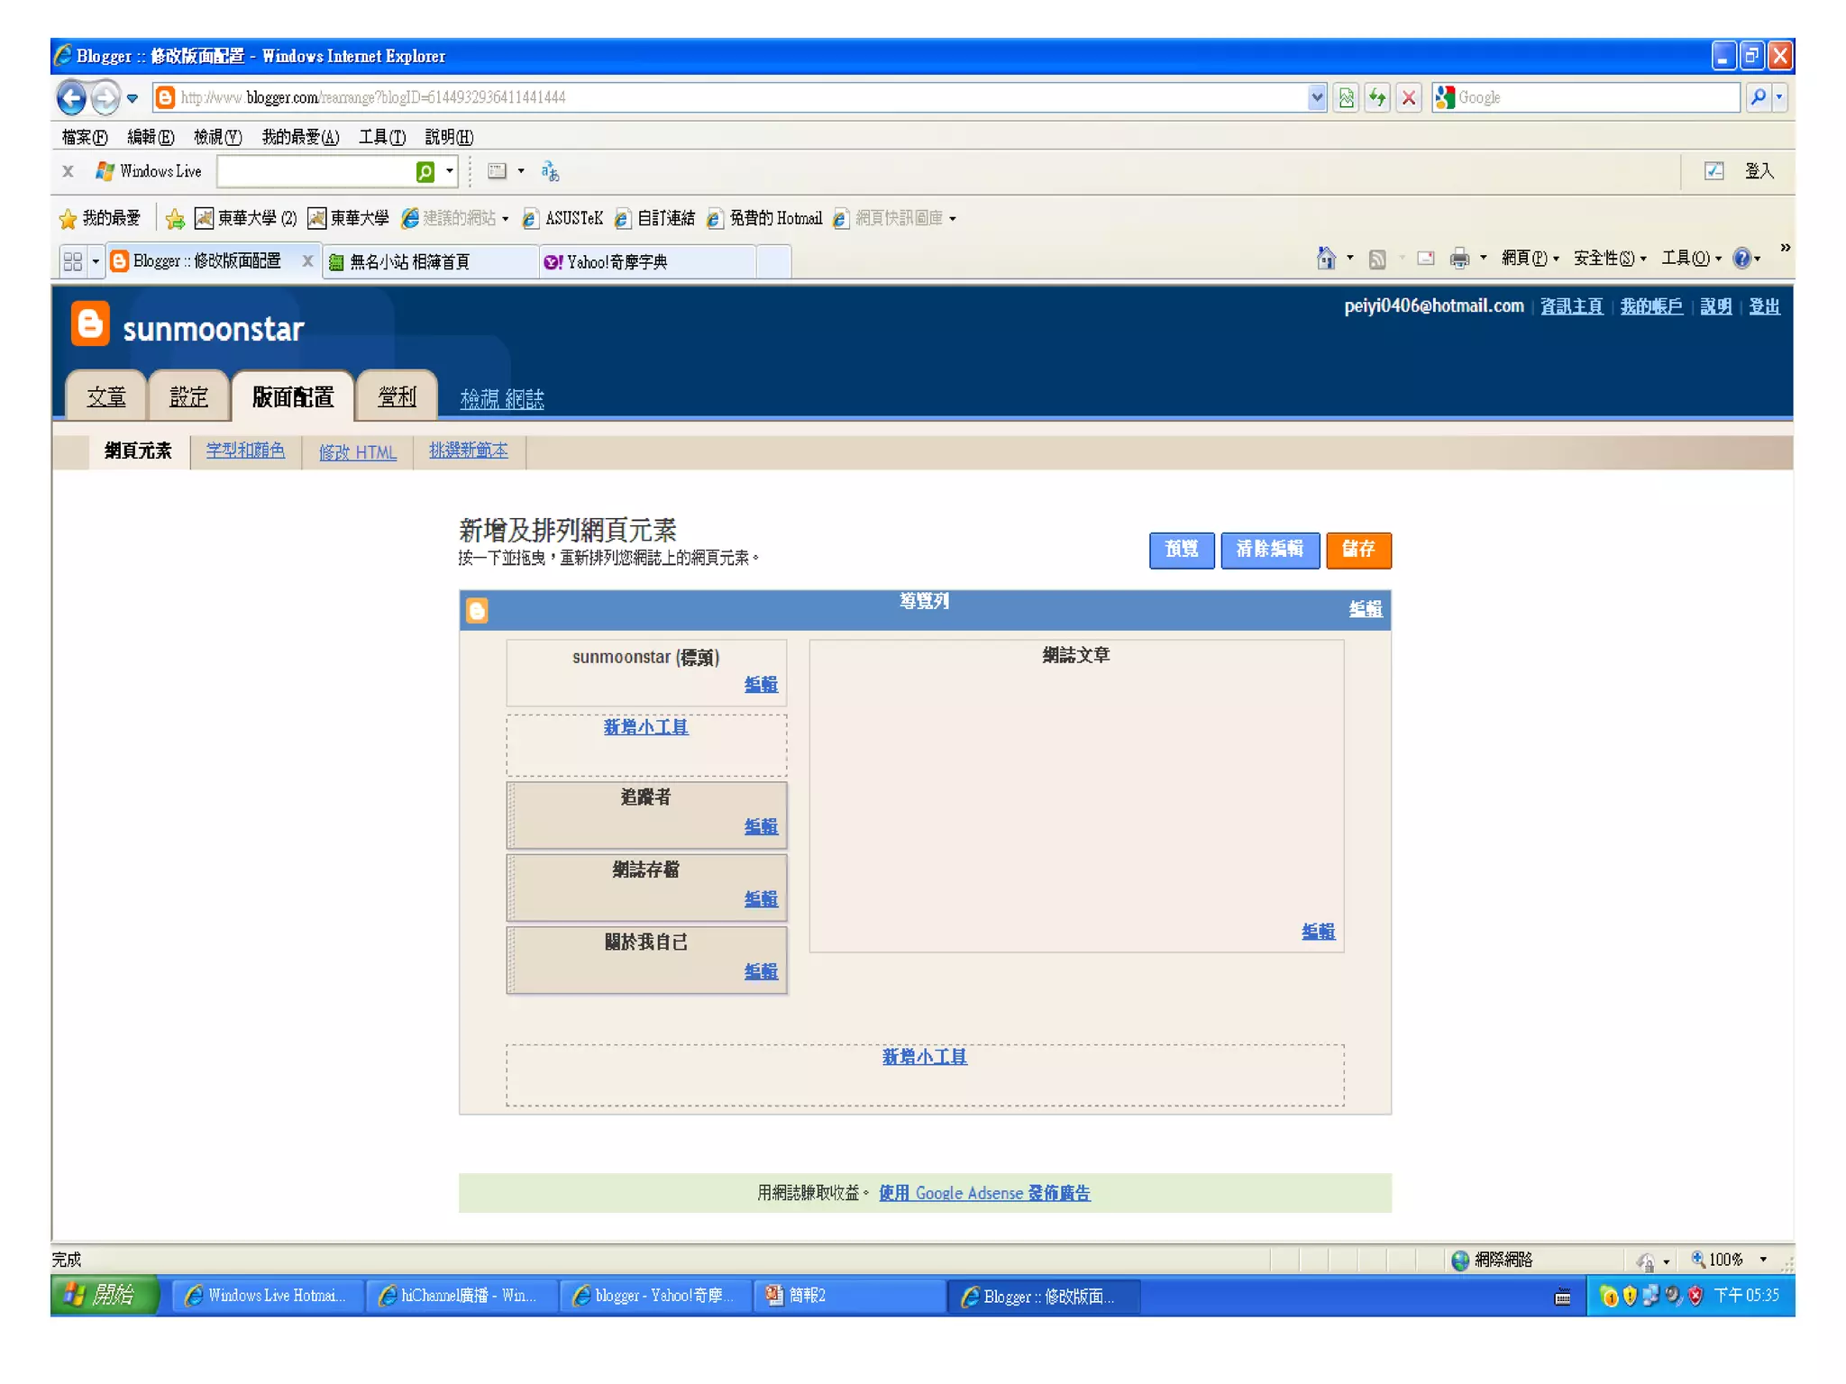Expand the address bar URL dropdown

(1317, 97)
